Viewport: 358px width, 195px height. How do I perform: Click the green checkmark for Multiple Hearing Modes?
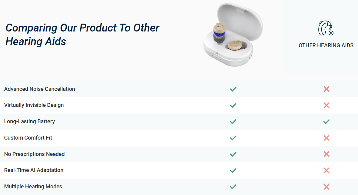click(233, 187)
